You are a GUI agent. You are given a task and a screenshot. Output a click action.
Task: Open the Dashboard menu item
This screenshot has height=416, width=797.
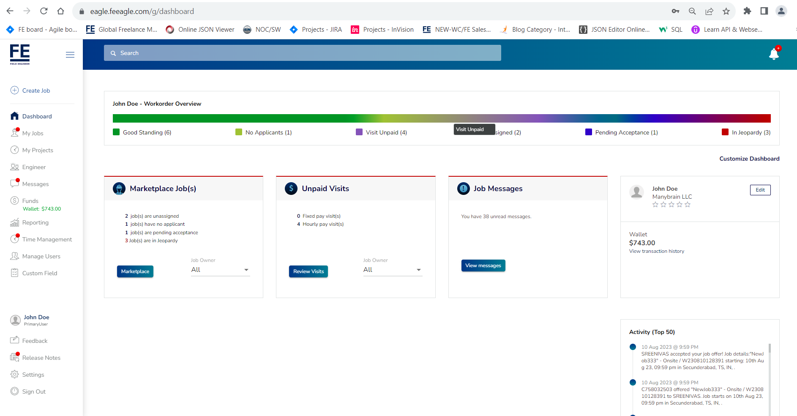(x=37, y=116)
